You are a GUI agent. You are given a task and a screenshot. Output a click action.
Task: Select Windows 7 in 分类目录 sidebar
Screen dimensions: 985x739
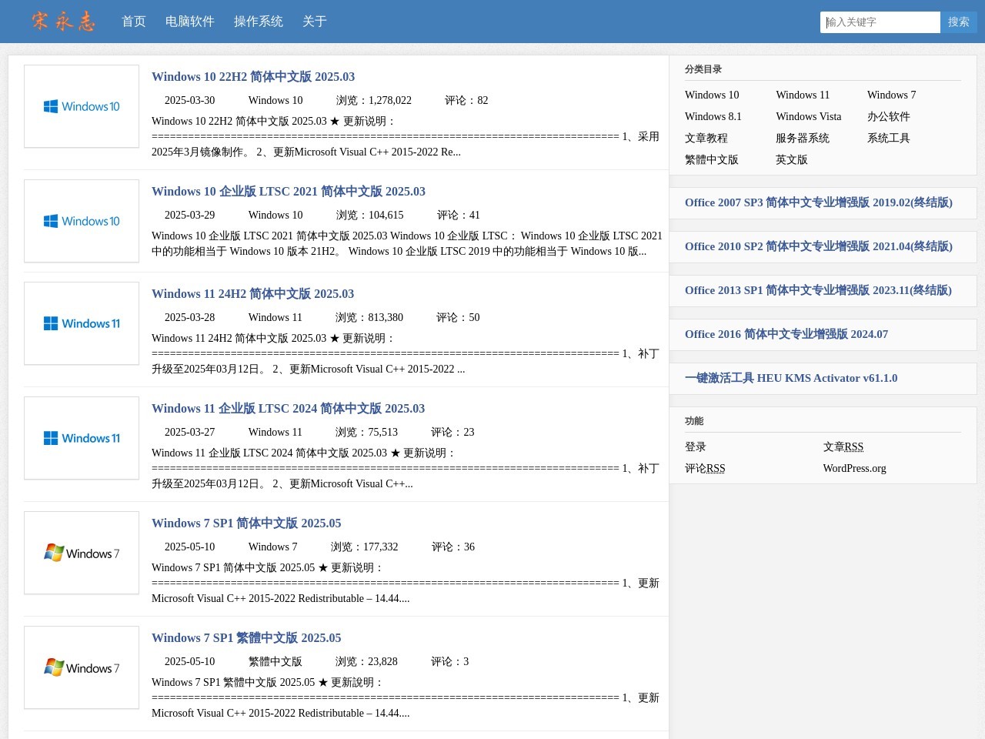[x=891, y=95]
